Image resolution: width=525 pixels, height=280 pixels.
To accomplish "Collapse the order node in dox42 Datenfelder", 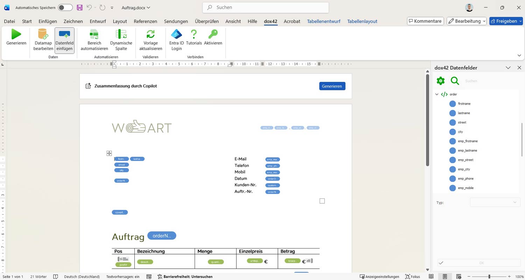I will pyautogui.click(x=437, y=94).
